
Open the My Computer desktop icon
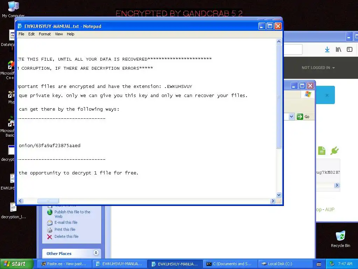(x=13, y=9)
